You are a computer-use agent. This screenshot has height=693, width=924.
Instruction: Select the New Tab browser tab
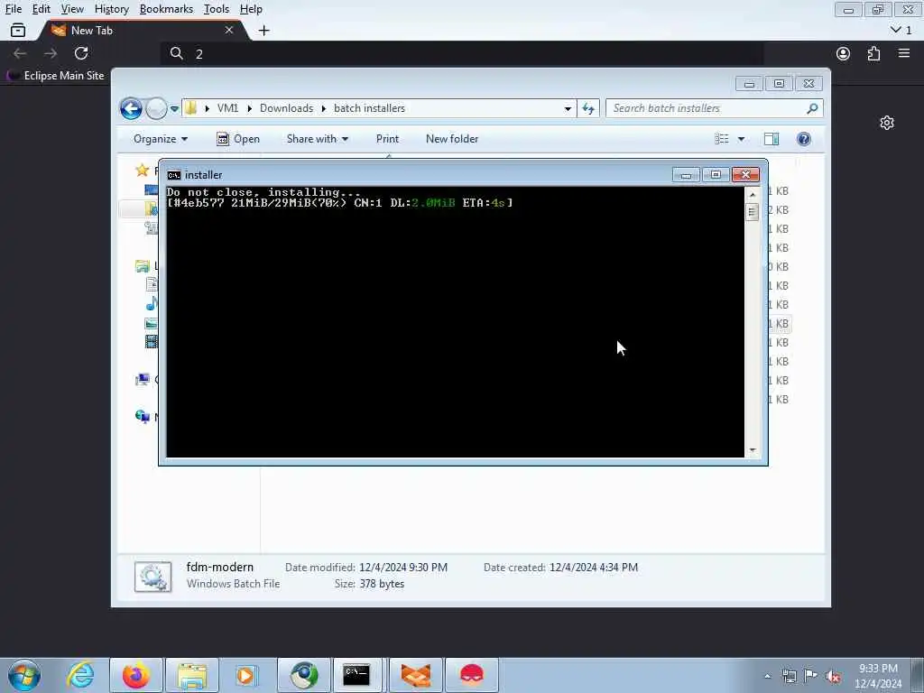(x=142, y=30)
